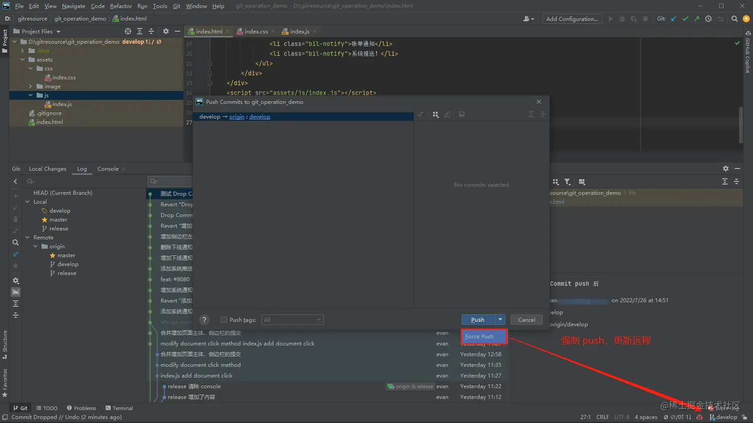Click the Add Configuration button
753x423 pixels.
click(x=572, y=19)
